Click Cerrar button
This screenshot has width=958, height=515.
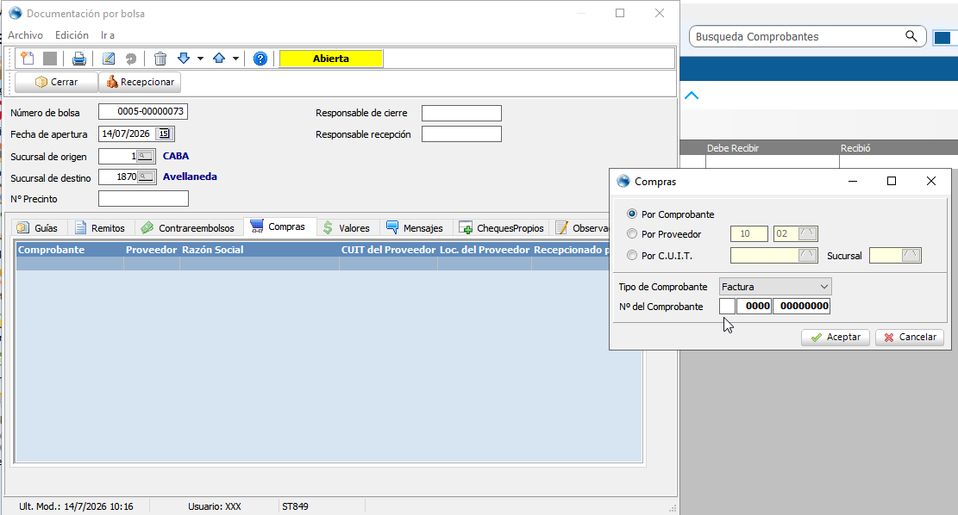click(56, 82)
